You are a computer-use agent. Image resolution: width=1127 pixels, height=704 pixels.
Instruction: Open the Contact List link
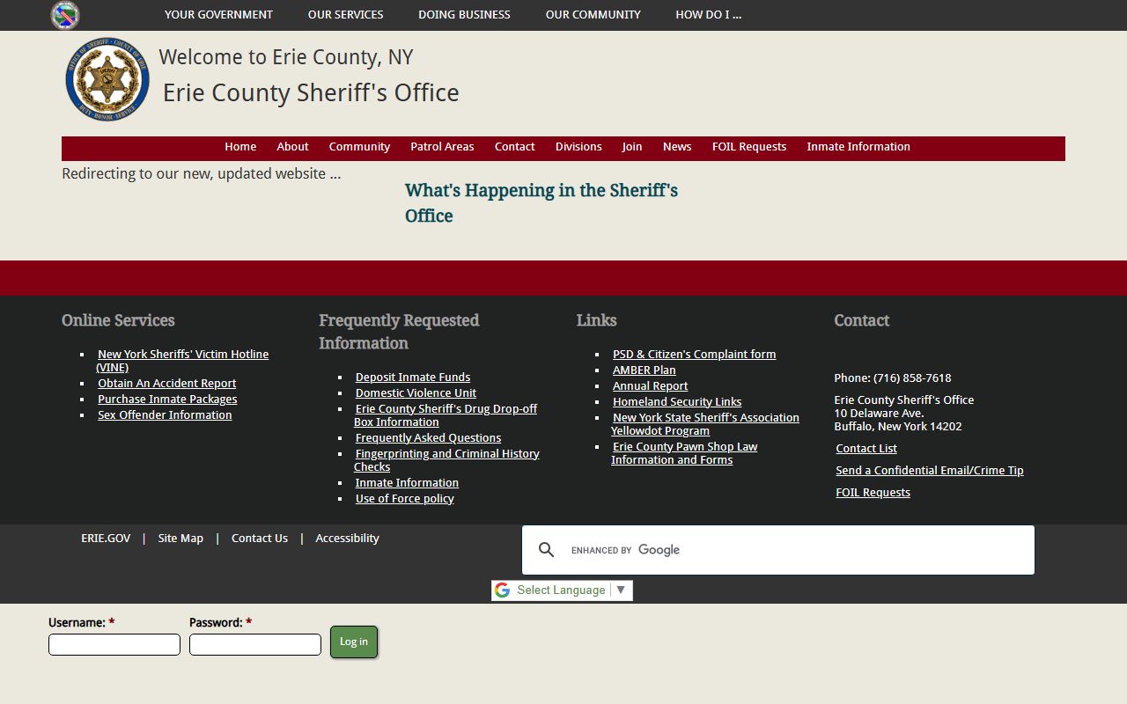point(866,449)
